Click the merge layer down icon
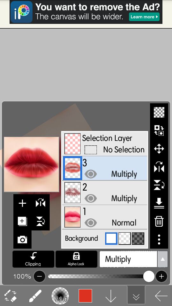Screen dimensions: 172x306 pyautogui.click(x=159, y=203)
